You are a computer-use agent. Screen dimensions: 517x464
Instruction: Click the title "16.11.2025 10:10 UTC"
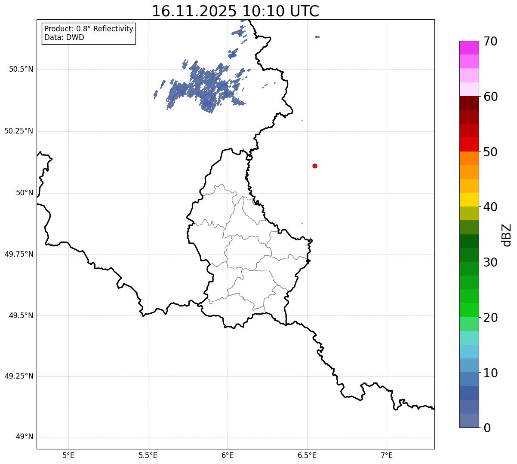pos(235,11)
